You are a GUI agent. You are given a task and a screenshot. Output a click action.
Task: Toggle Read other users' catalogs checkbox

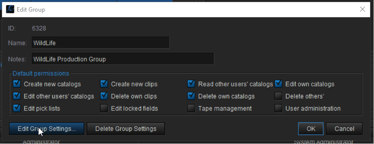pos(191,84)
